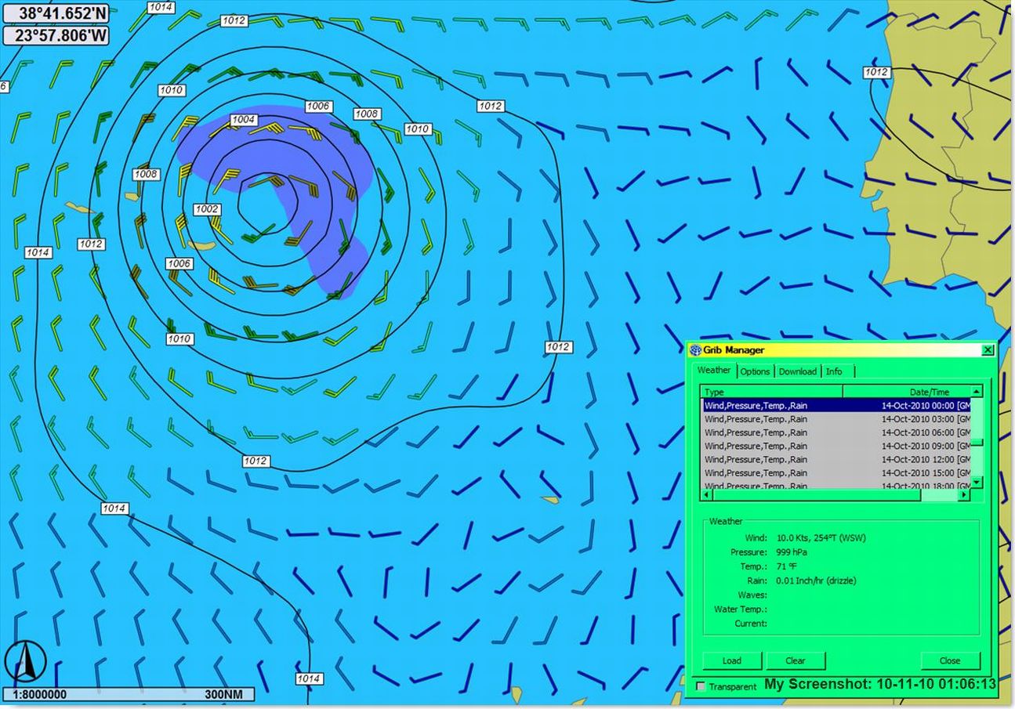Click the horizontal scroll left arrow
The height and width of the screenshot is (709, 1015).
pos(707,495)
